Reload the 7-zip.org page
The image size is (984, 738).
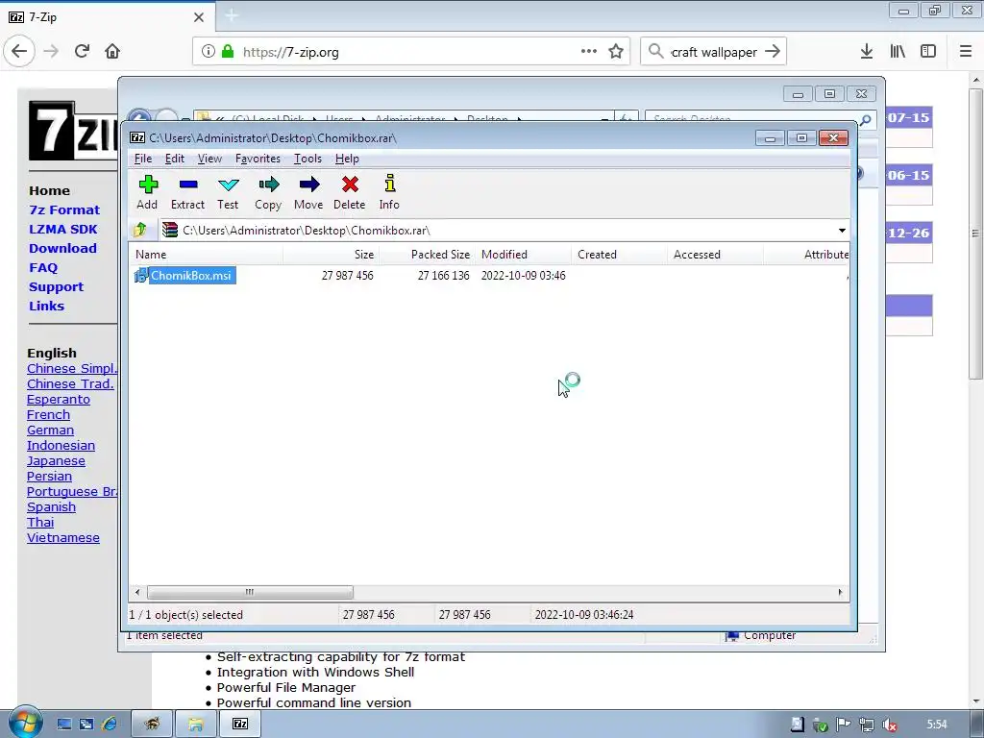83,52
